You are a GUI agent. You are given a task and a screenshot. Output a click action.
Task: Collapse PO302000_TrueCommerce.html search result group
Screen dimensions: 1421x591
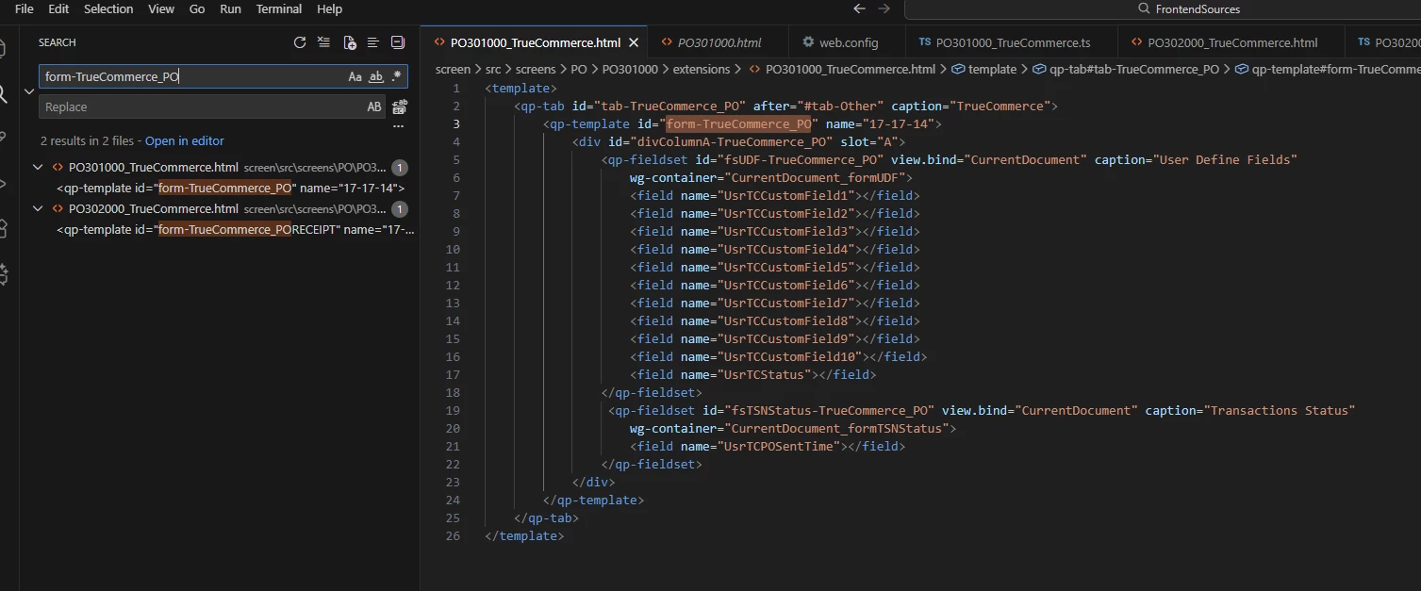(38, 208)
